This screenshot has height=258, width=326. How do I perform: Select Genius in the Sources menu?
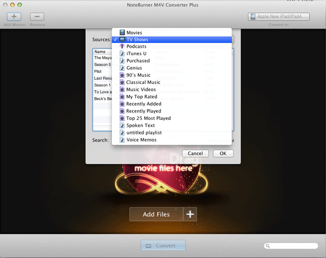[x=172, y=68]
